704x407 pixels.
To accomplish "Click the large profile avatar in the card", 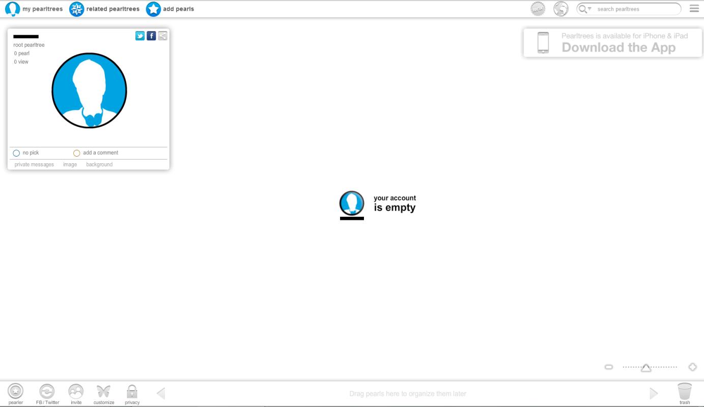I will pyautogui.click(x=89, y=91).
